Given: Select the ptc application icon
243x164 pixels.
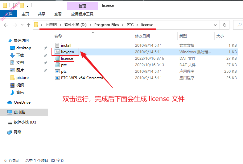Looking at the screenshot, I should (x=57, y=71).
